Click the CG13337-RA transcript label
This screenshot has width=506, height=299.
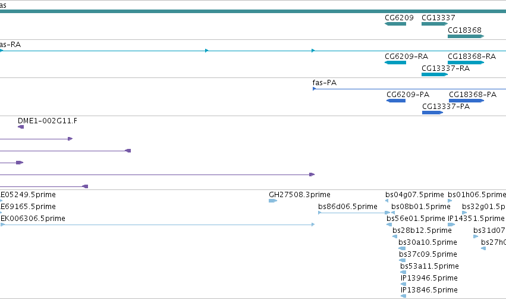click(x=446, y=68)
